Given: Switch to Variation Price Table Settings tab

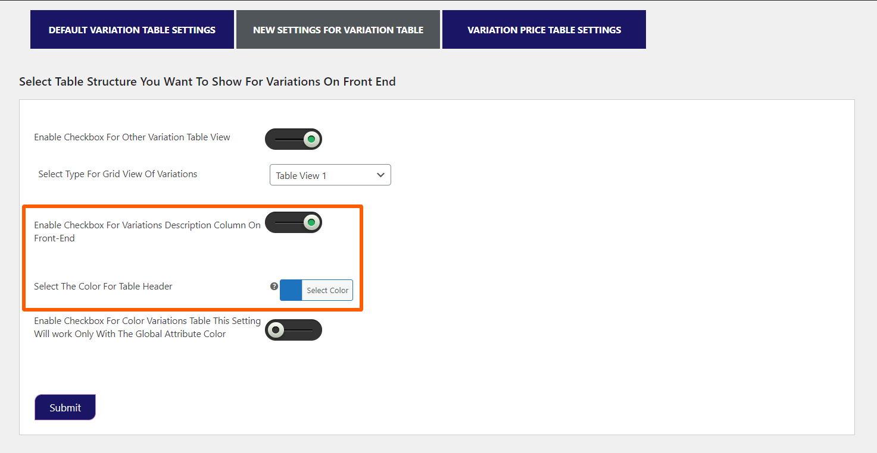Looking at the screenshot, I should (544, 30).
